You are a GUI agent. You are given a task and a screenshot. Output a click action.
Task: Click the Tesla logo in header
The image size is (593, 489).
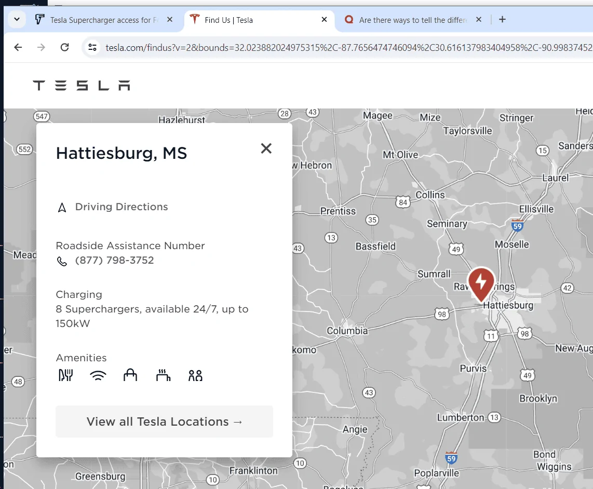82,86
